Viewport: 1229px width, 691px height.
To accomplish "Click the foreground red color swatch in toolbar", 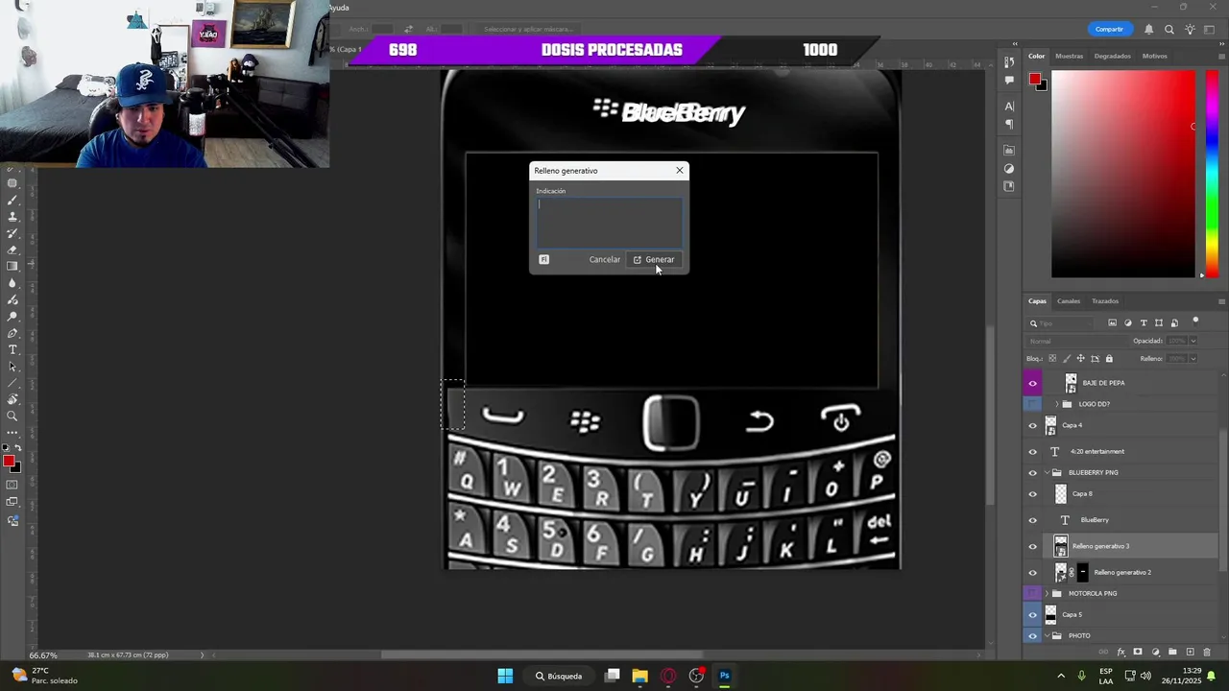I will pos(9,462).
